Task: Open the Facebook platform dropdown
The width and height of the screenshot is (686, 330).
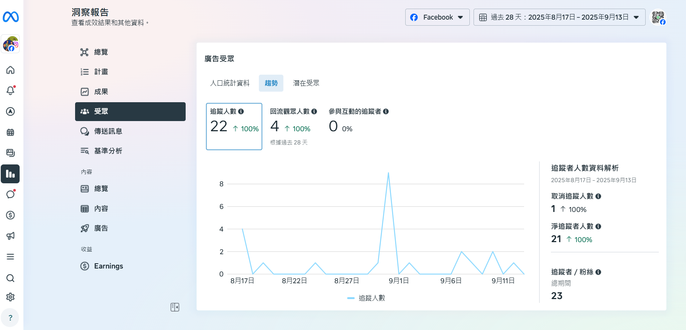Action: pyautogui.click(x=437, y=17)
